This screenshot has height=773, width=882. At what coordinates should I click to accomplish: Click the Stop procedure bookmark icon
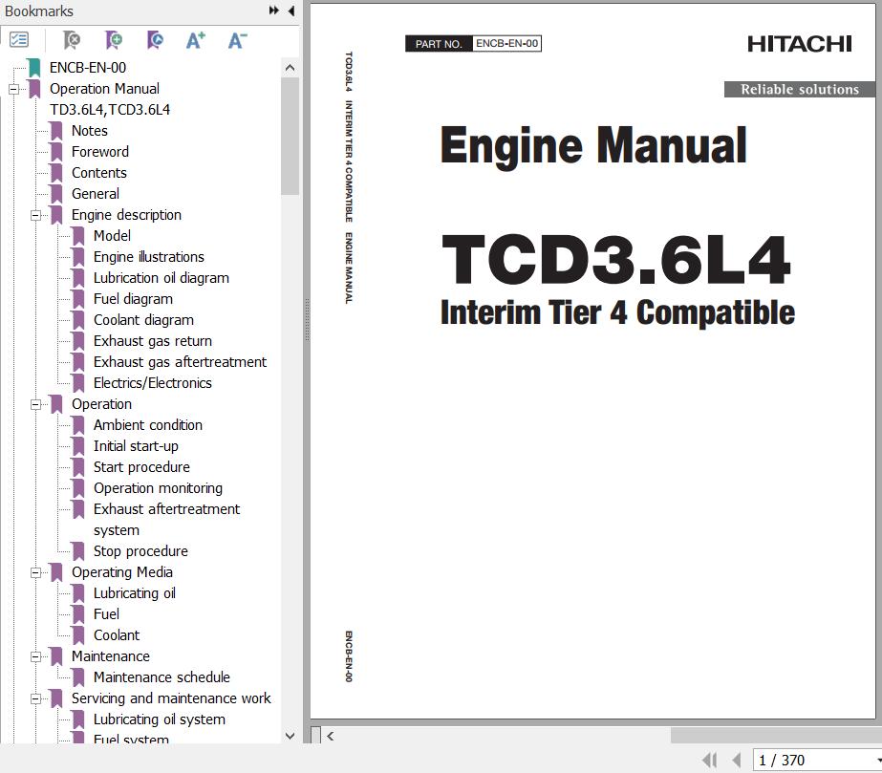click(x=78, y=551)
